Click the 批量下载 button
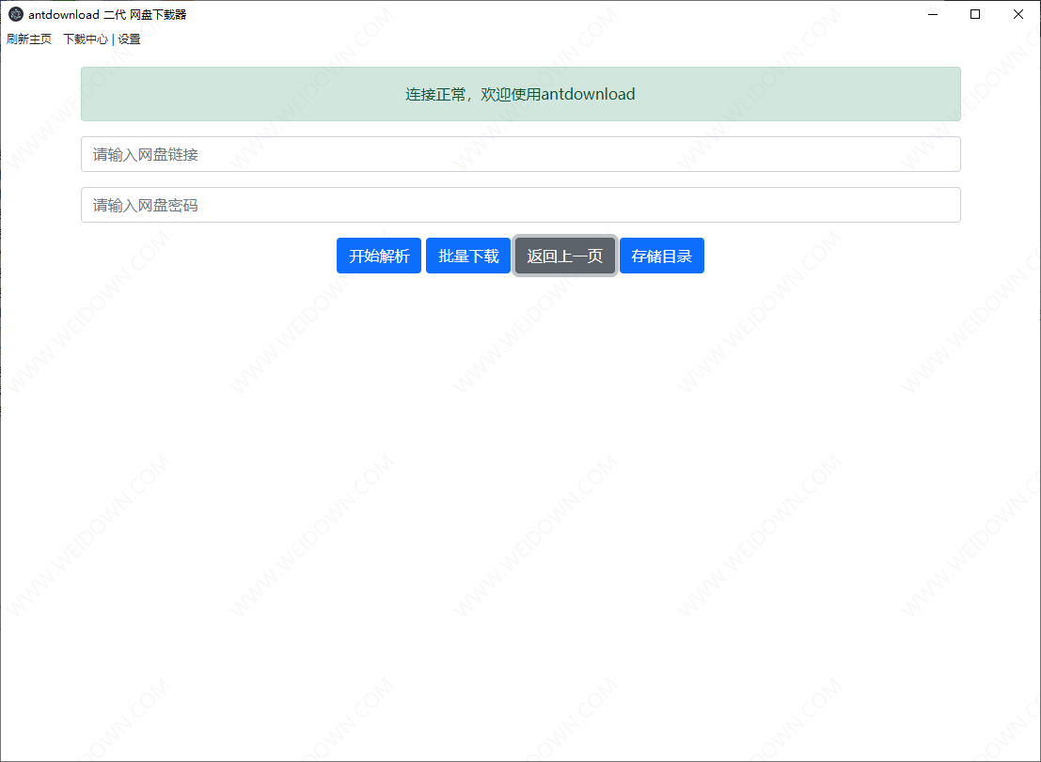This screenshot has width=1041, height=762. coord(468,256)
